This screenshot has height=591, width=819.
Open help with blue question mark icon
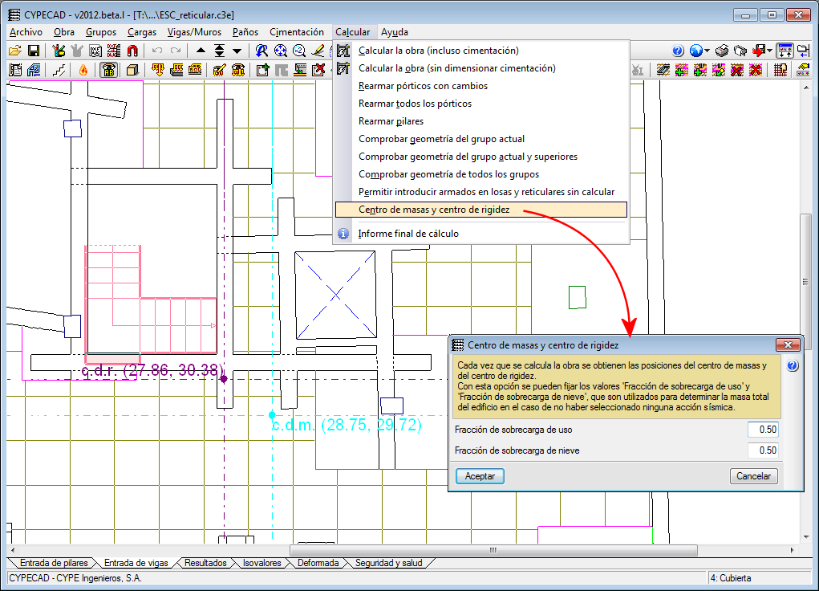click(x=678, y=51)
